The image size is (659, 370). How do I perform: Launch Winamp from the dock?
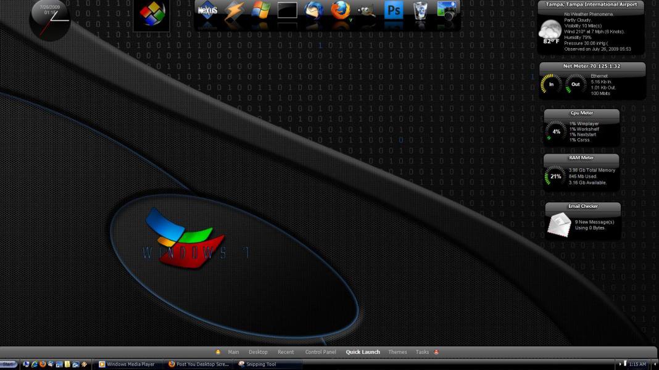(x=234, y=10)
